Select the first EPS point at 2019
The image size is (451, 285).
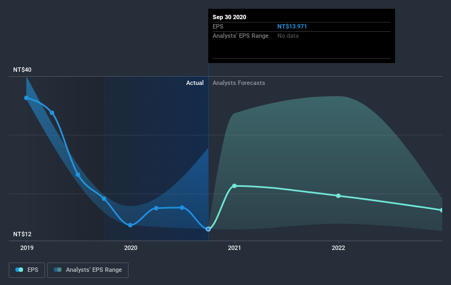pyautogui.click(x=26, y=98)
